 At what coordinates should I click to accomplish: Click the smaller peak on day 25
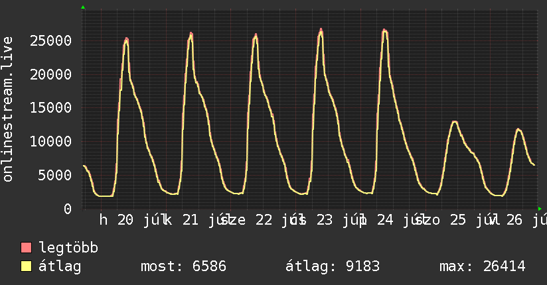click(x=454, y=121)
